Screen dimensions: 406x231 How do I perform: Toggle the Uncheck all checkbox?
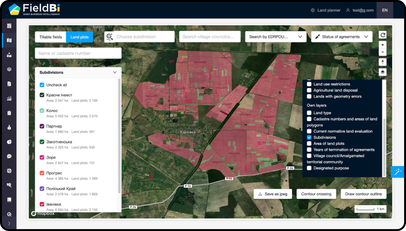tap(42, 85)
